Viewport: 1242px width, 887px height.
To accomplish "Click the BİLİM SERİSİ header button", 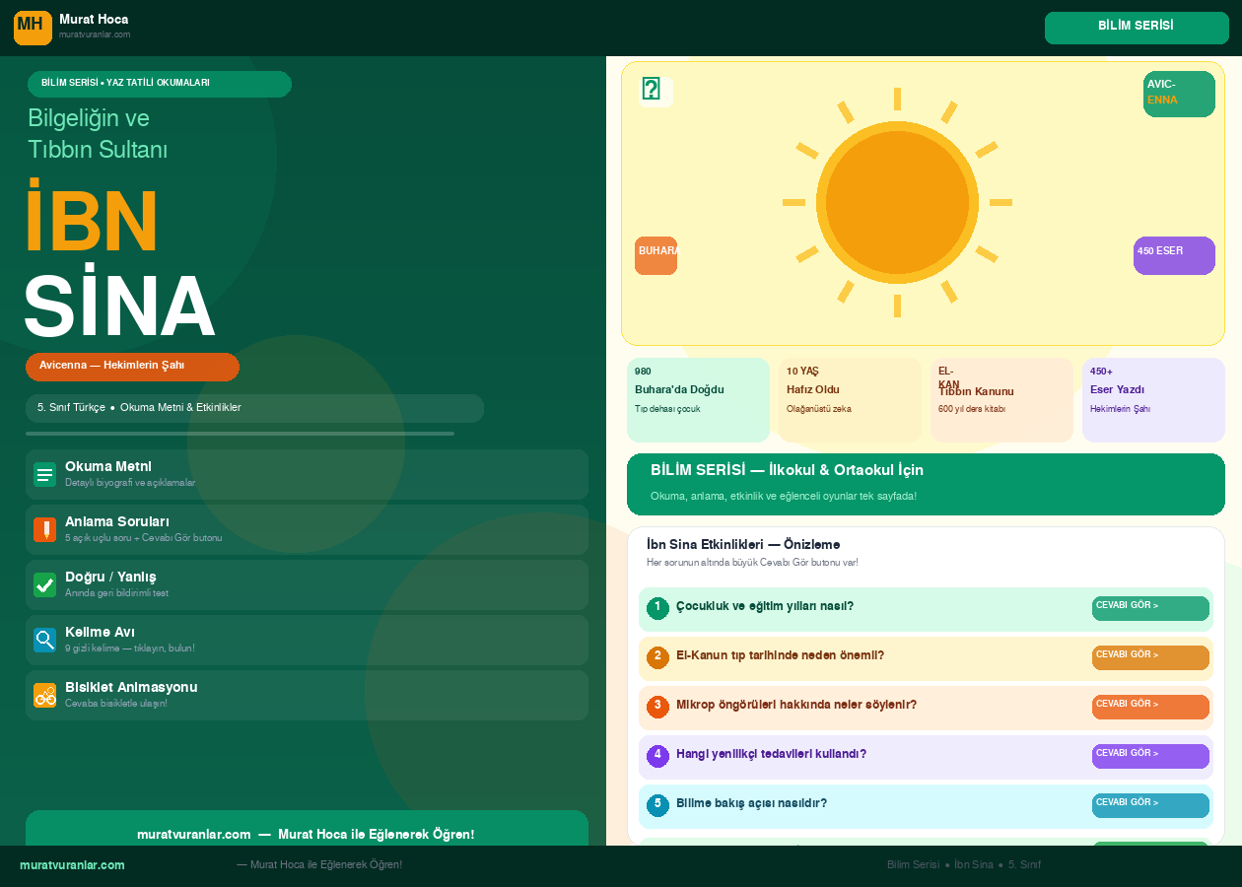I will [x=1137, y=28].
